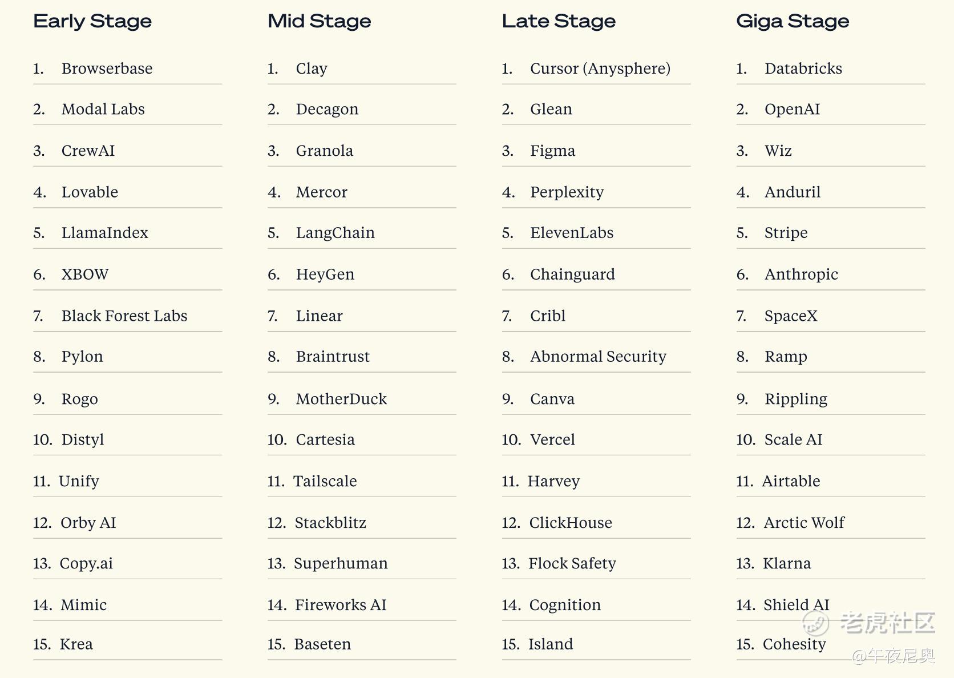Select the LangChain list item
This screenshot has width=954, height=678.
(335, 233)
